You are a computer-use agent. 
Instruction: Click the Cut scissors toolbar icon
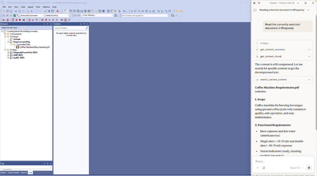16,11
